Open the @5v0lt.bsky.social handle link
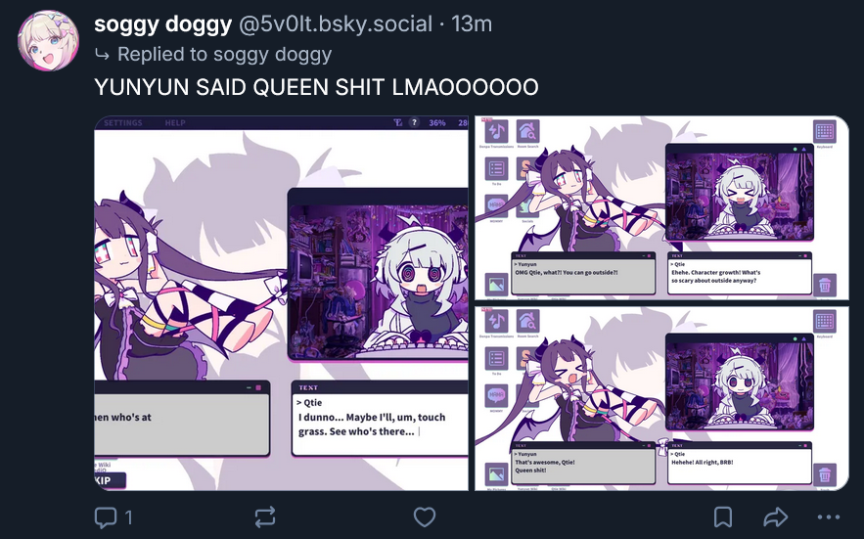 click(335, 23)
